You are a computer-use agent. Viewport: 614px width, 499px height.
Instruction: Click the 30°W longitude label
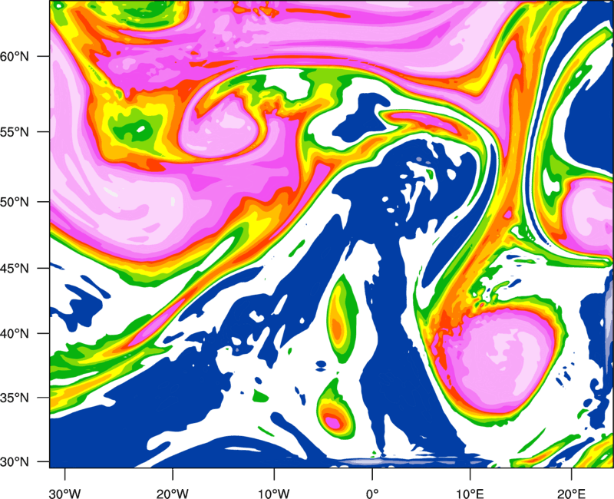tap(64, 494)
